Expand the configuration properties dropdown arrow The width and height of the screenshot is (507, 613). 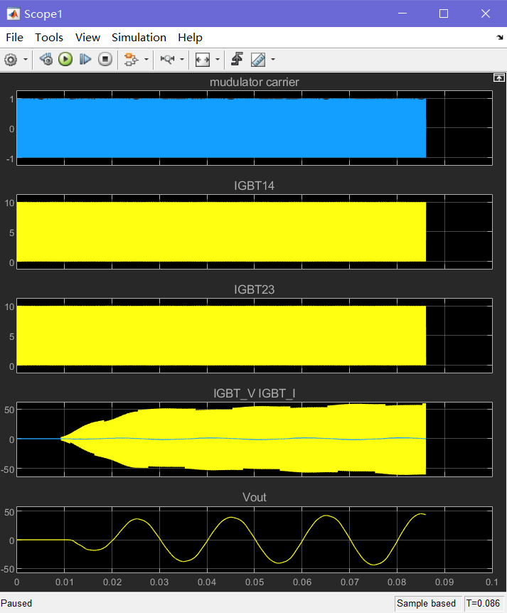pyautogui.click(x=26, y=60)
